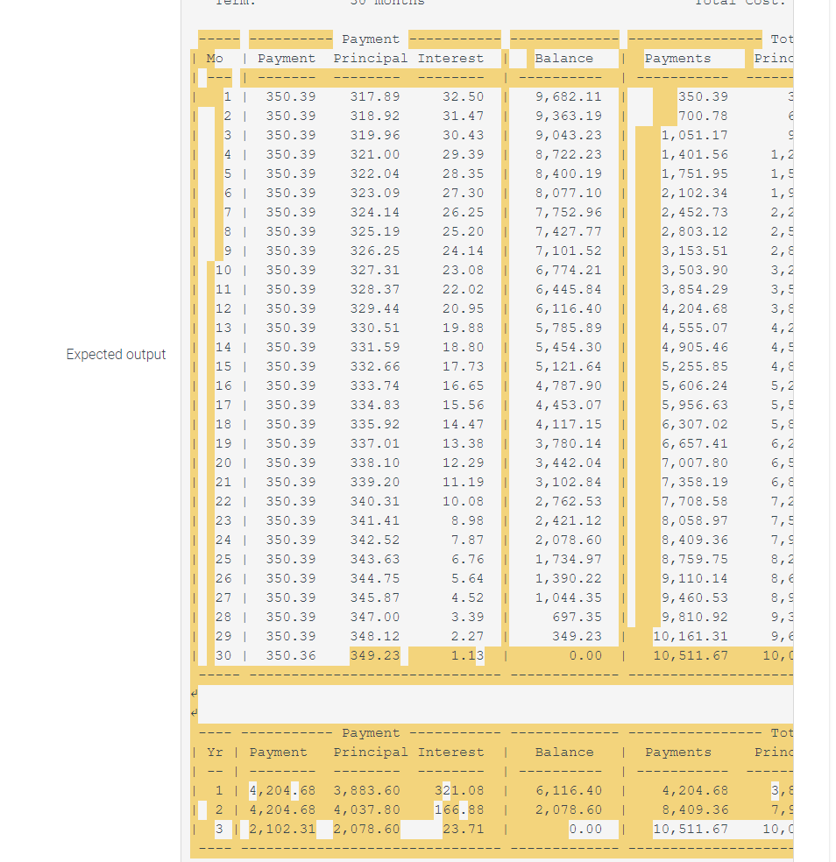Viewport: 836px width, 862px height.
Task: Click balance 6,774.21
Action: click(x=568, y=270)
